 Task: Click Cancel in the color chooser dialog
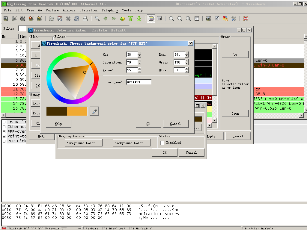click(x=176, y=124)
